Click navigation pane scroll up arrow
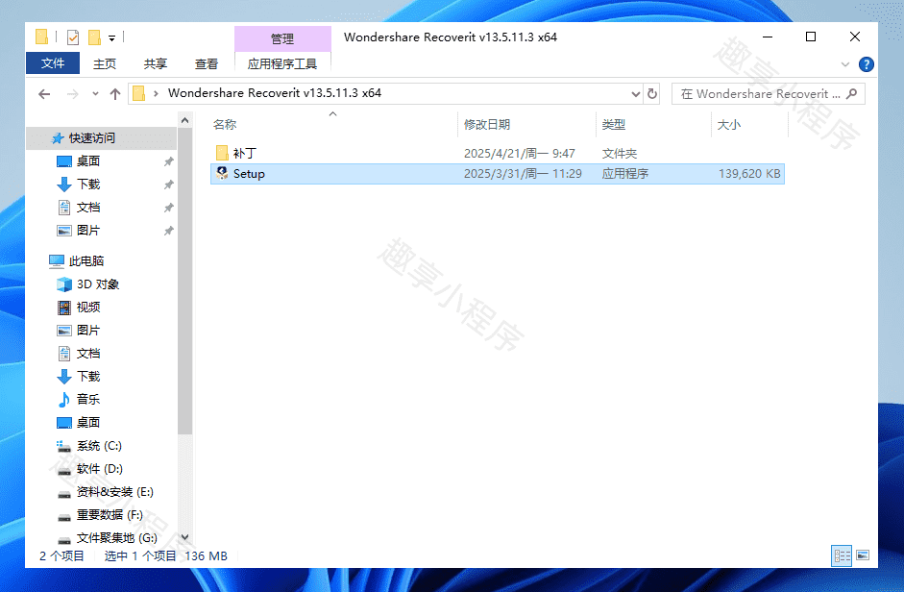 click(x=184, y=120)
